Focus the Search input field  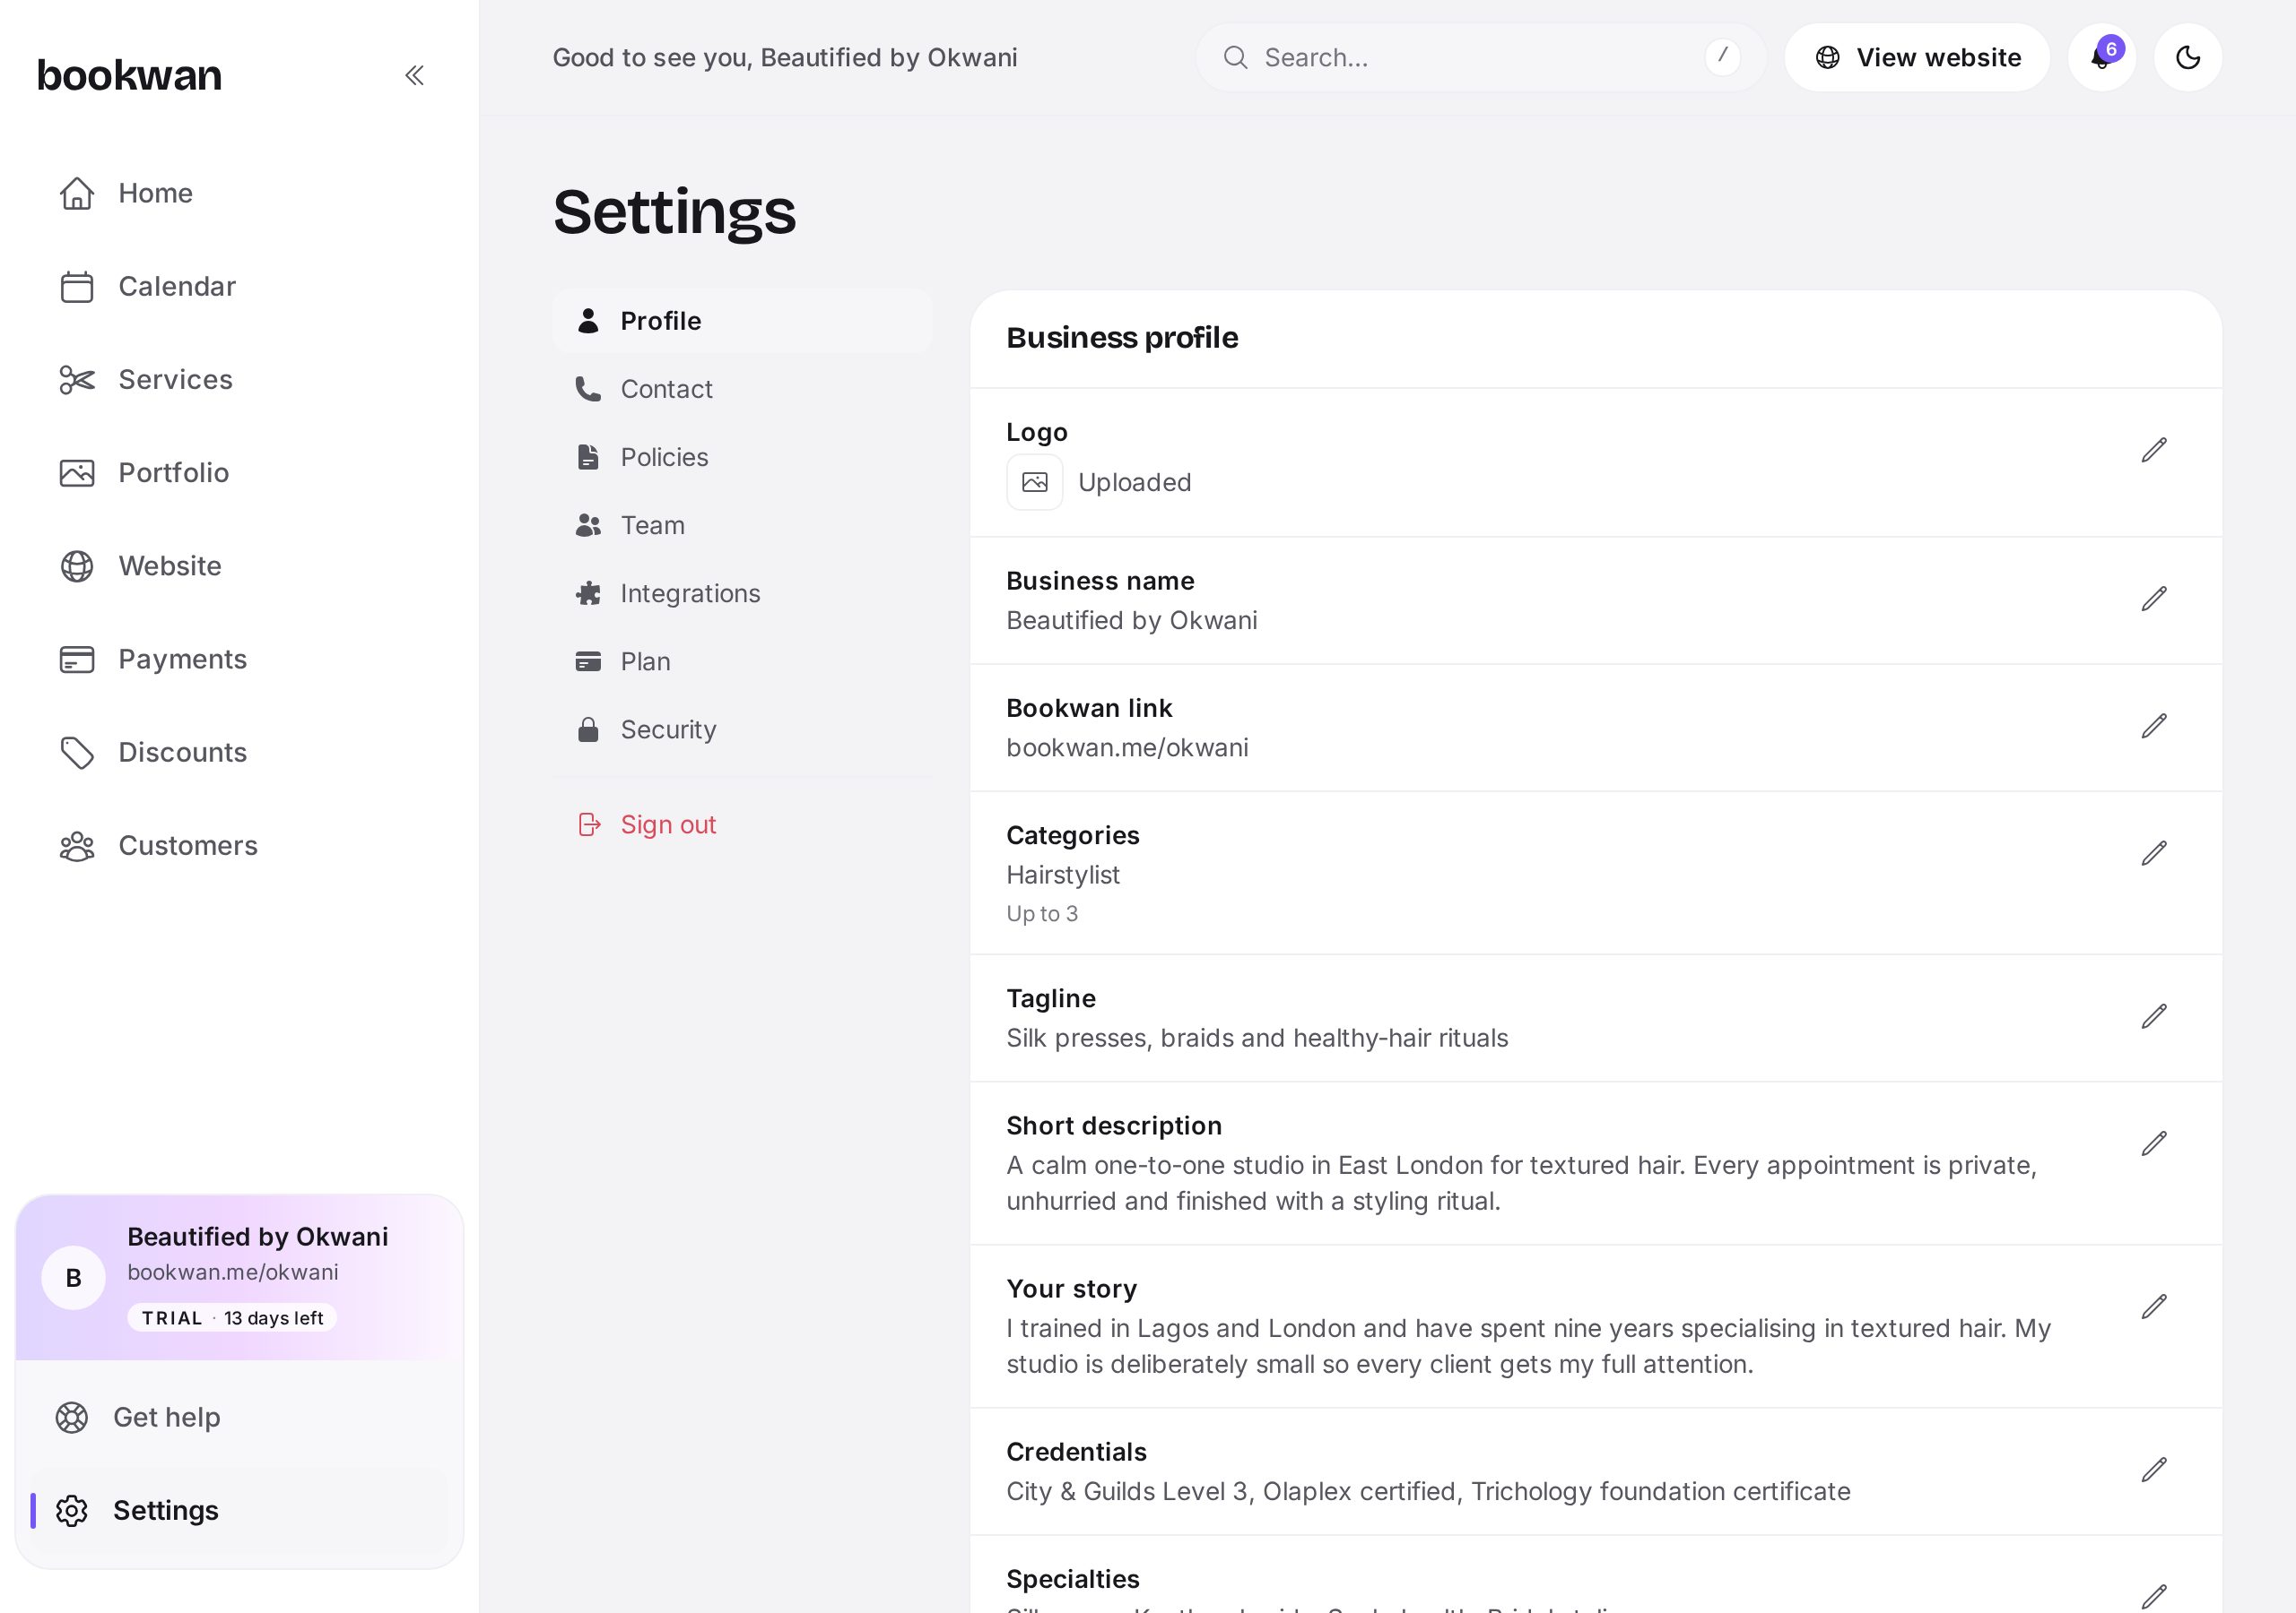1480,58
